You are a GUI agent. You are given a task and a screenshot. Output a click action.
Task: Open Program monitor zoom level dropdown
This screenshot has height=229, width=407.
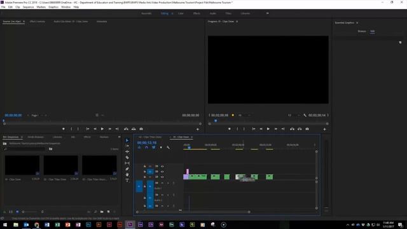pyautogui.click(x=244, y=115)
